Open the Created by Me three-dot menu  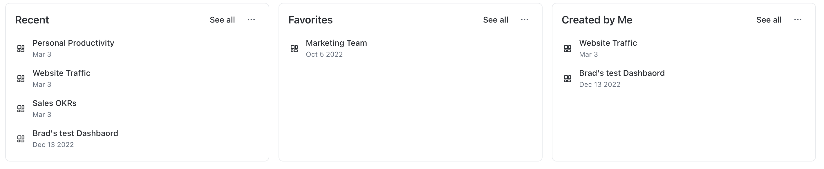click(797, 20)
